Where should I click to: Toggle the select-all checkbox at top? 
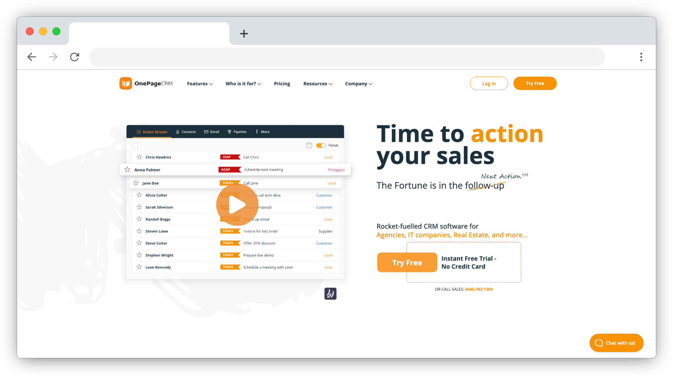point(135,145)
